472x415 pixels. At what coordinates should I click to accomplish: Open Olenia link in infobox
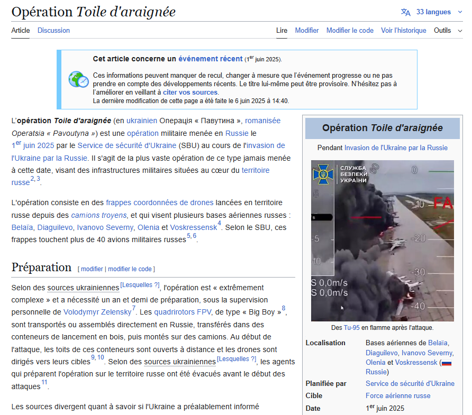(375, 362)
